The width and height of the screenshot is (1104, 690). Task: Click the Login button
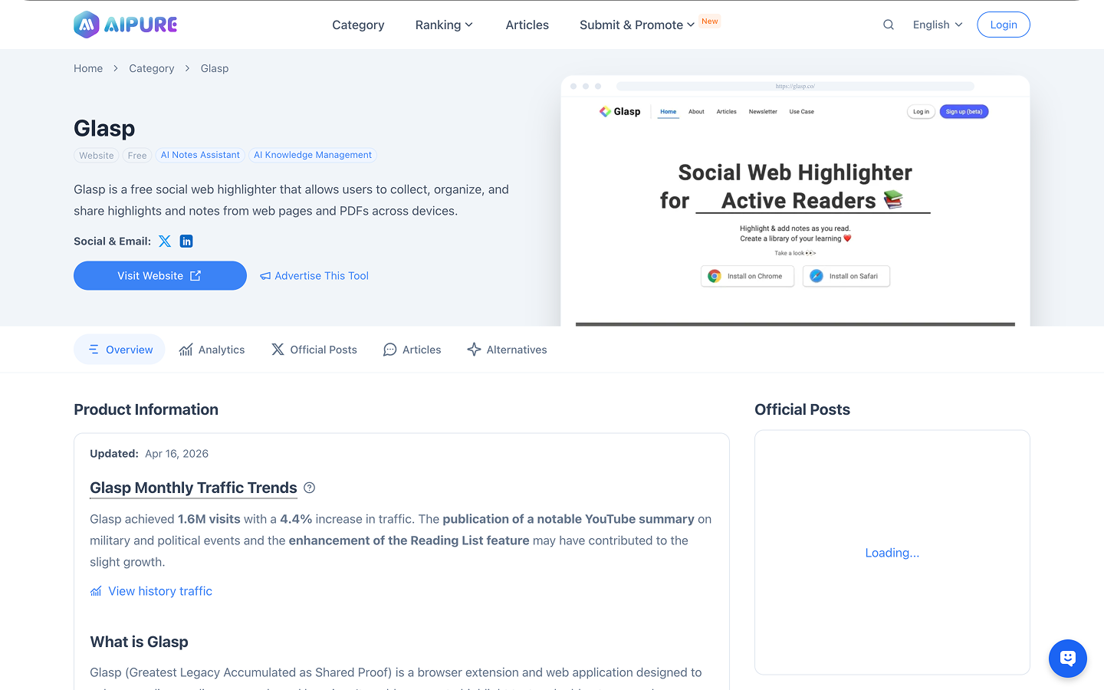pos(1004,25)
